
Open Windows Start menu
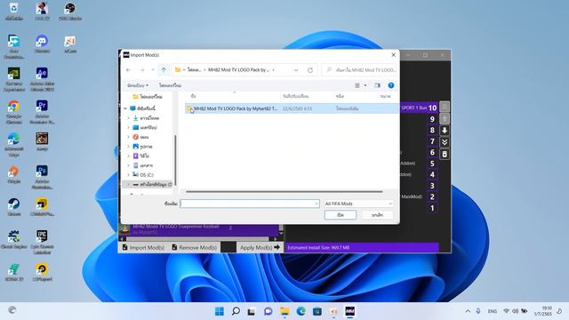220,311
